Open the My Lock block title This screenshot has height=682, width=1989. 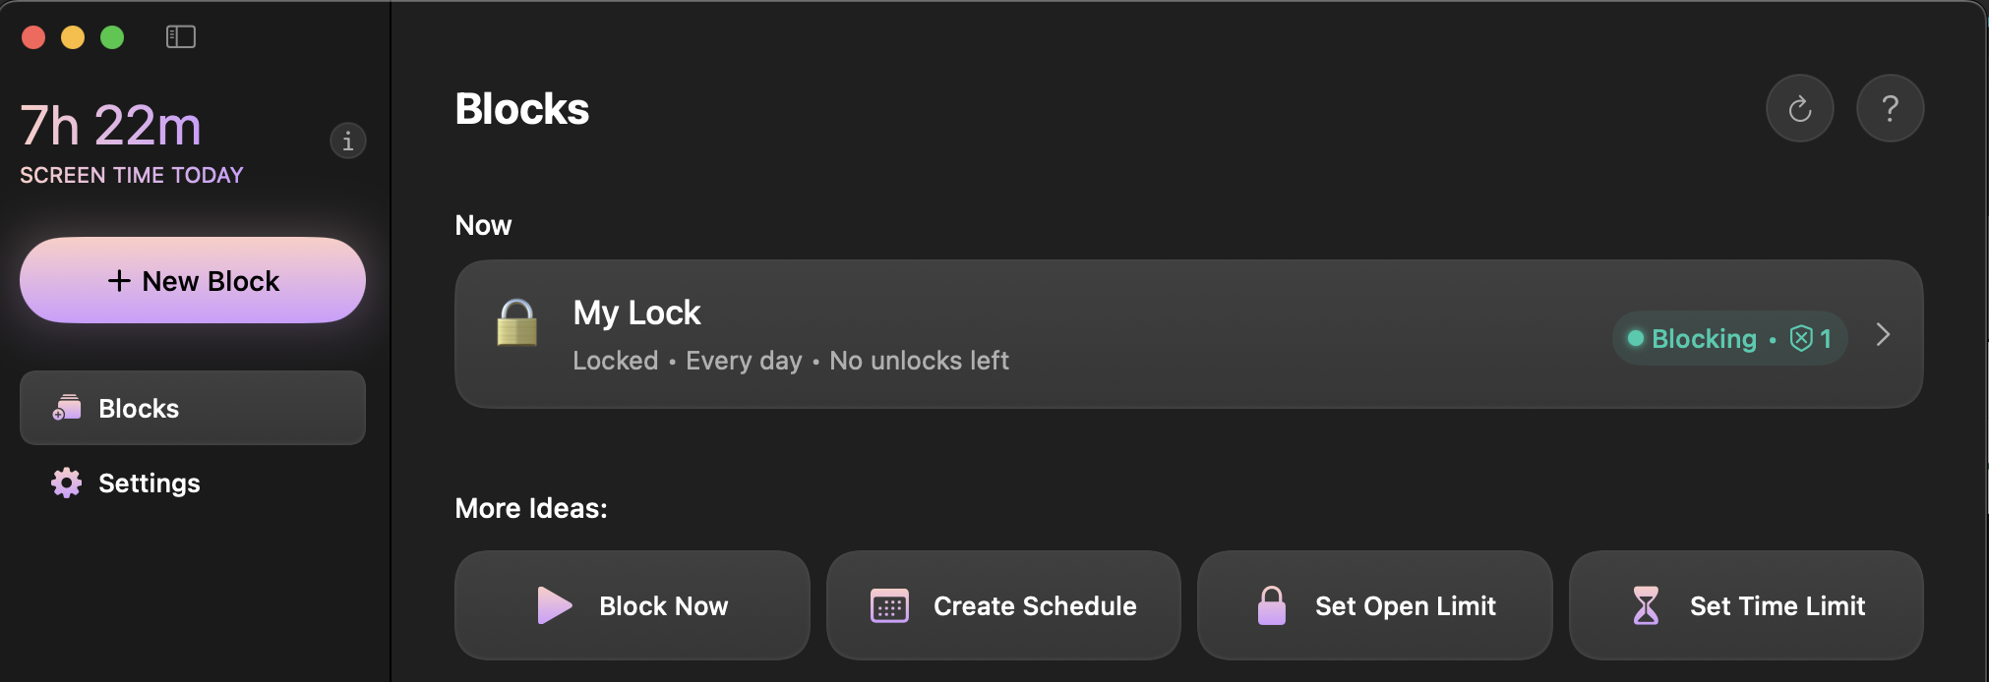tap(636, 313)
